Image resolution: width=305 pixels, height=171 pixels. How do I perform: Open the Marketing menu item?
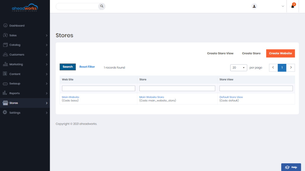(25, 64)
